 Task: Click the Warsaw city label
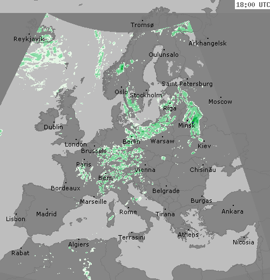tap(162, 141)
